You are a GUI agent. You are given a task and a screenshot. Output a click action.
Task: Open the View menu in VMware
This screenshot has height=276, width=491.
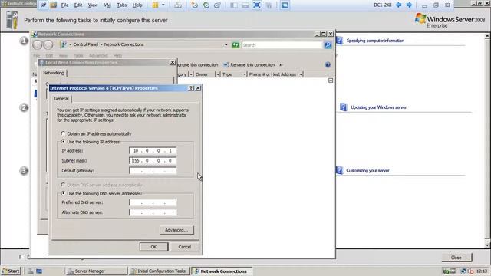click(93, 5)
